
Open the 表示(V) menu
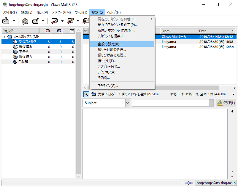42,12
